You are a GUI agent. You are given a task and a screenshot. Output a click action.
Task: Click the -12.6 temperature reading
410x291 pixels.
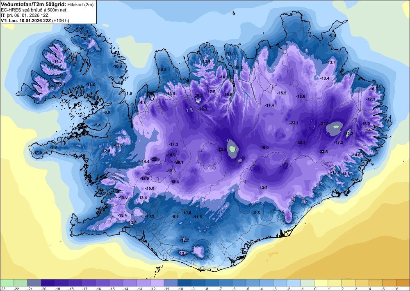pos(118,145)
